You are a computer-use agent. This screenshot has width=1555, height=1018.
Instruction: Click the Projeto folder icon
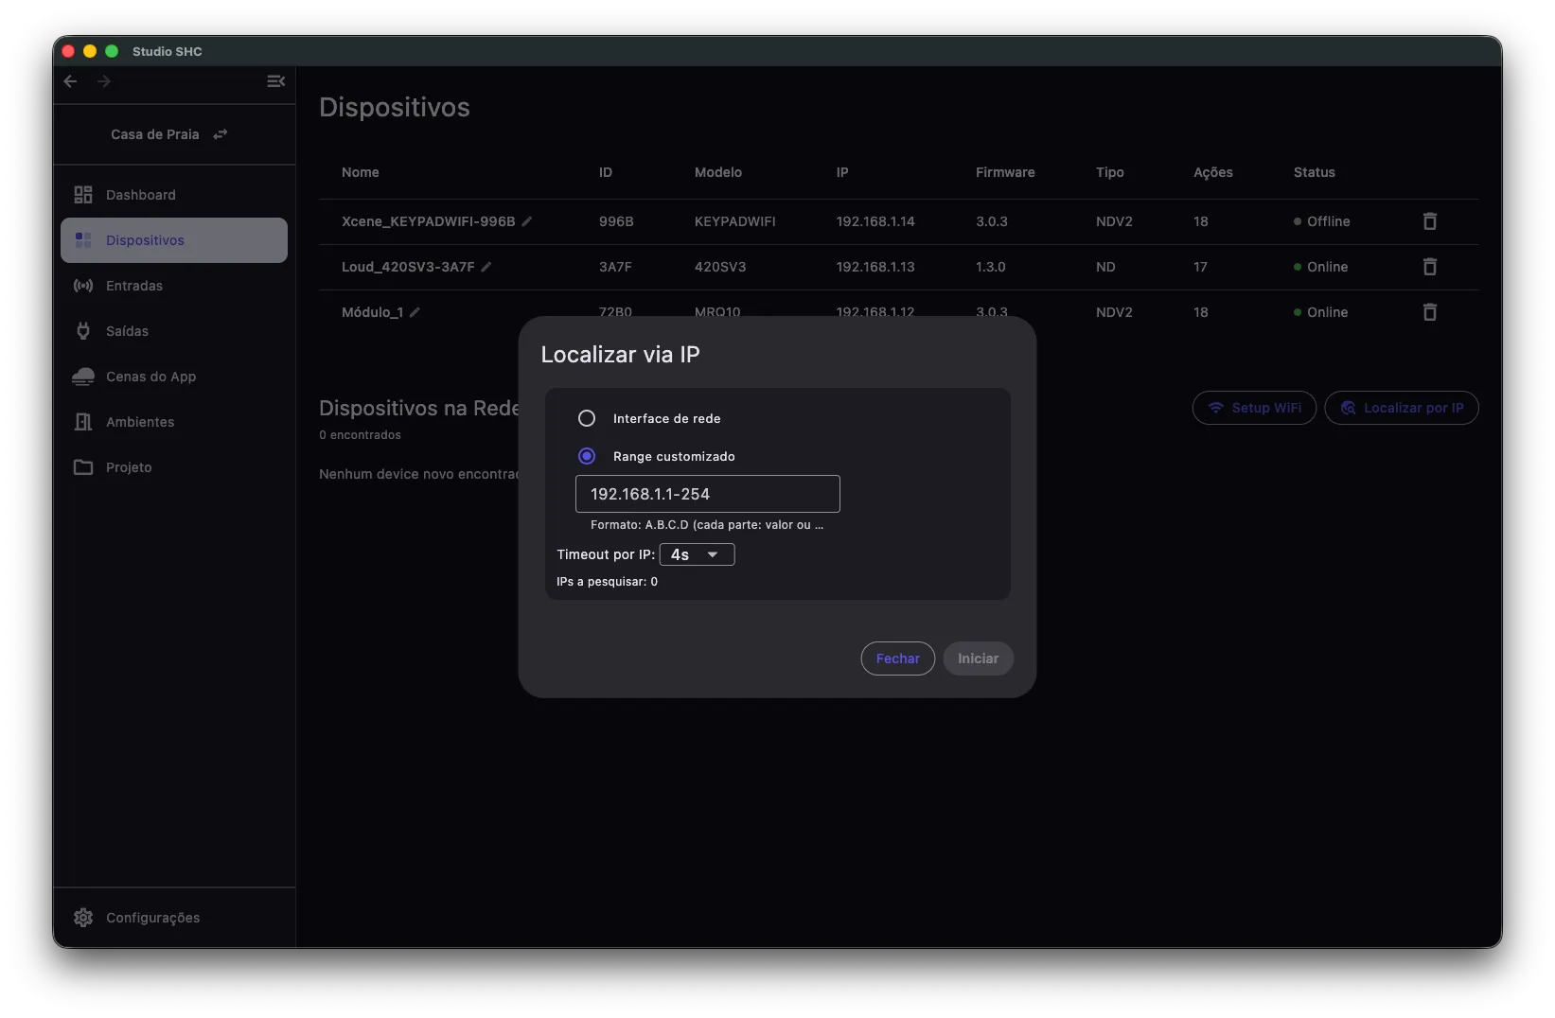click(83, 467)
